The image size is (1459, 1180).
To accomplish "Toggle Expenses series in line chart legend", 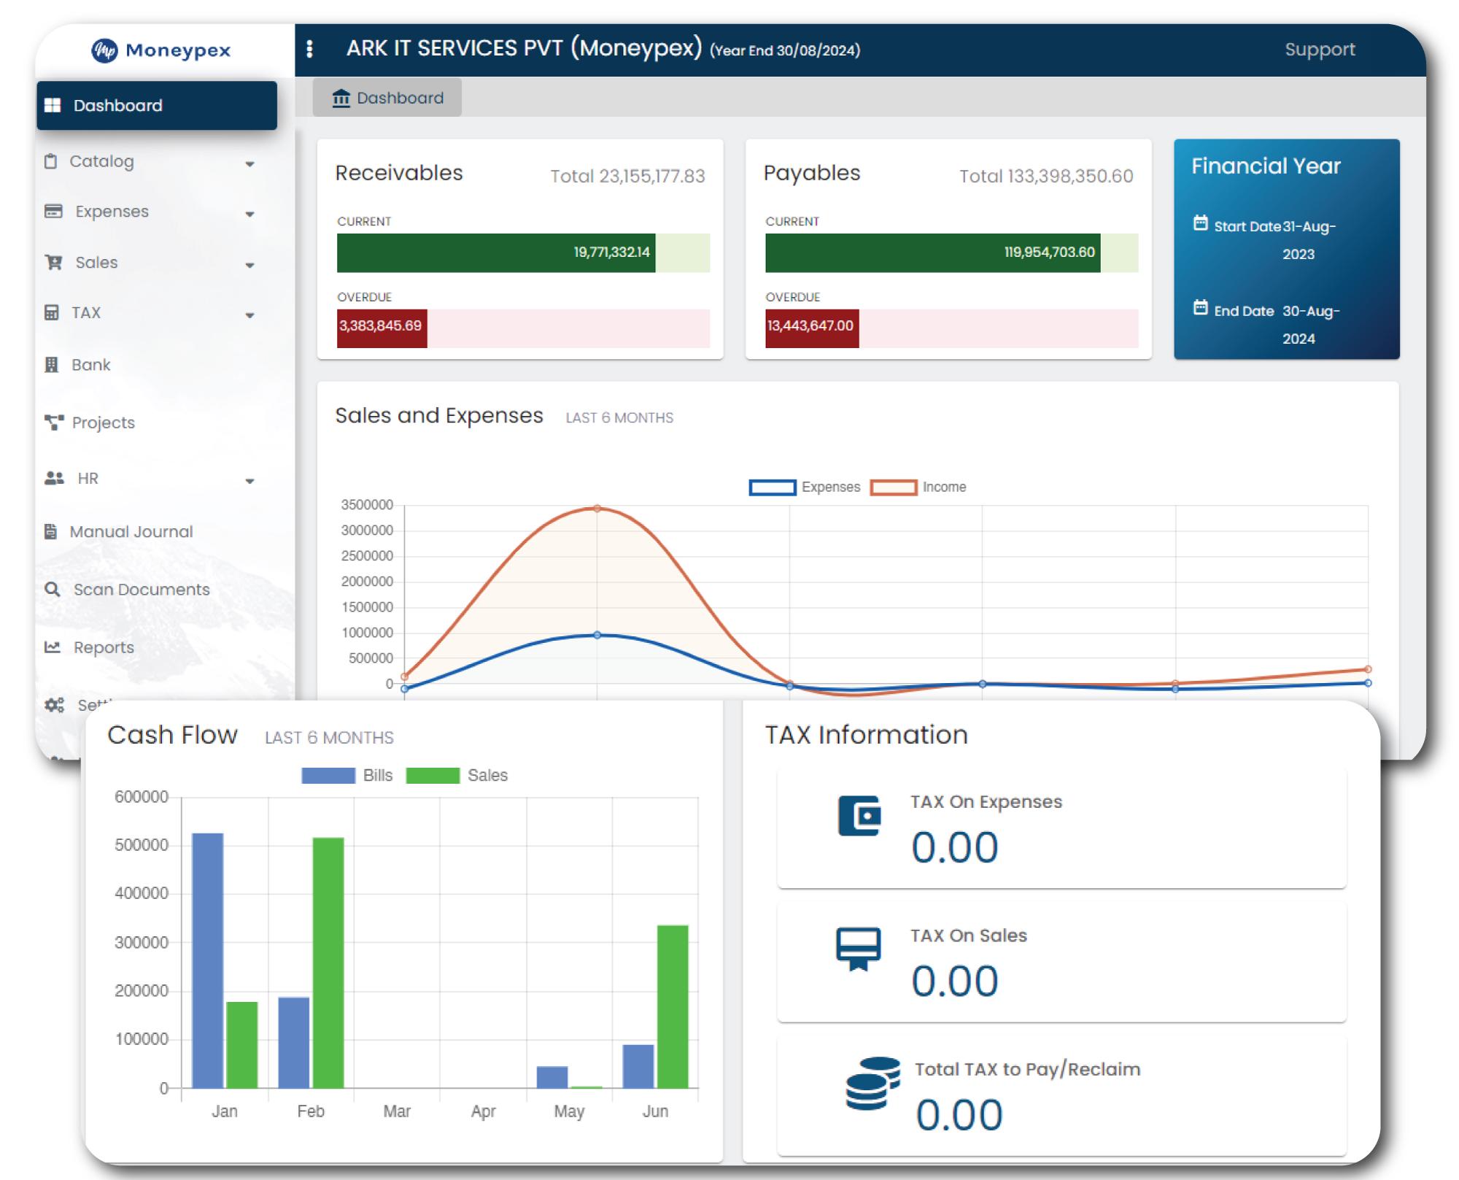I will point(773,487).
